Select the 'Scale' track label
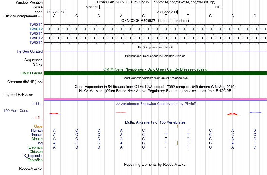 point(38,7)
